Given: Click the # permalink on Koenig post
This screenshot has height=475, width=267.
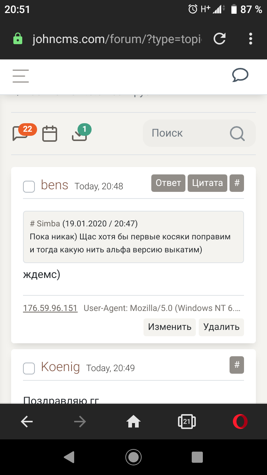Looking at the screenshot, I should pos(237,365).
